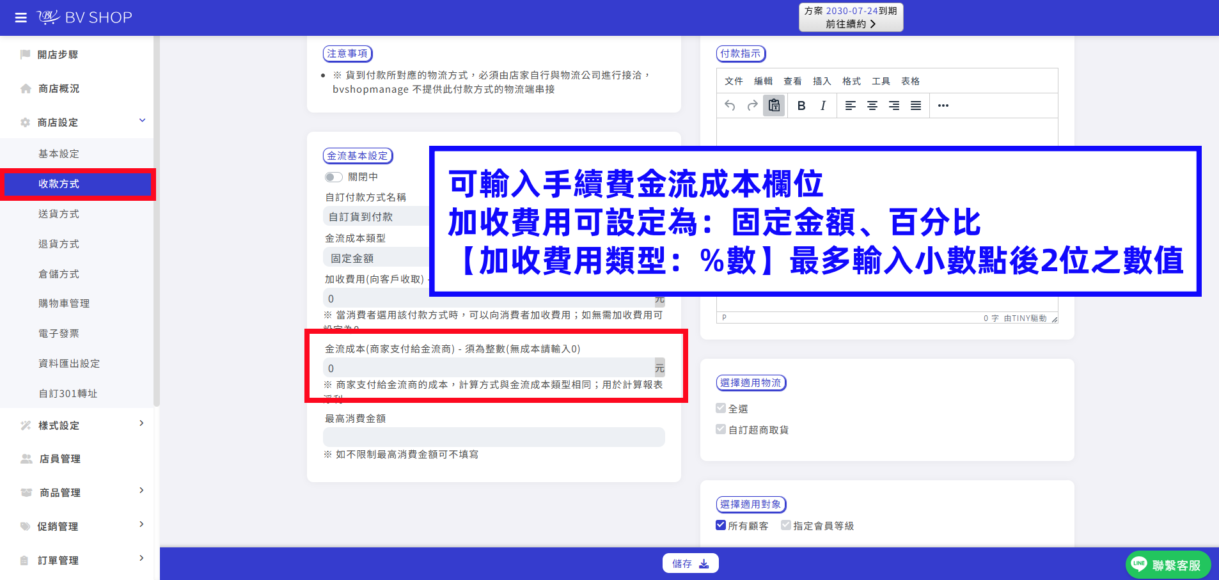Screen dimensions: 1219x580
Task: Open the 查看 editor menu
Action: (x=792, y=81)
